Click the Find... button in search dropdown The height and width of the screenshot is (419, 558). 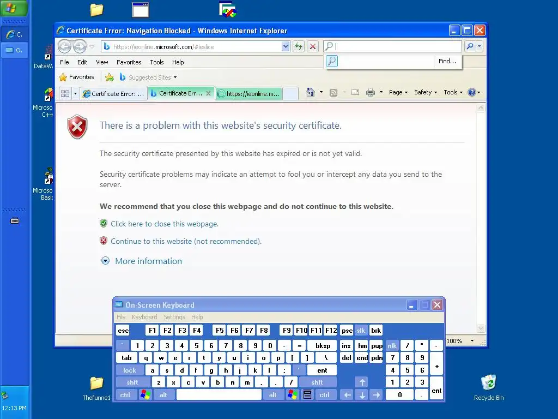(x=447, y=61)
